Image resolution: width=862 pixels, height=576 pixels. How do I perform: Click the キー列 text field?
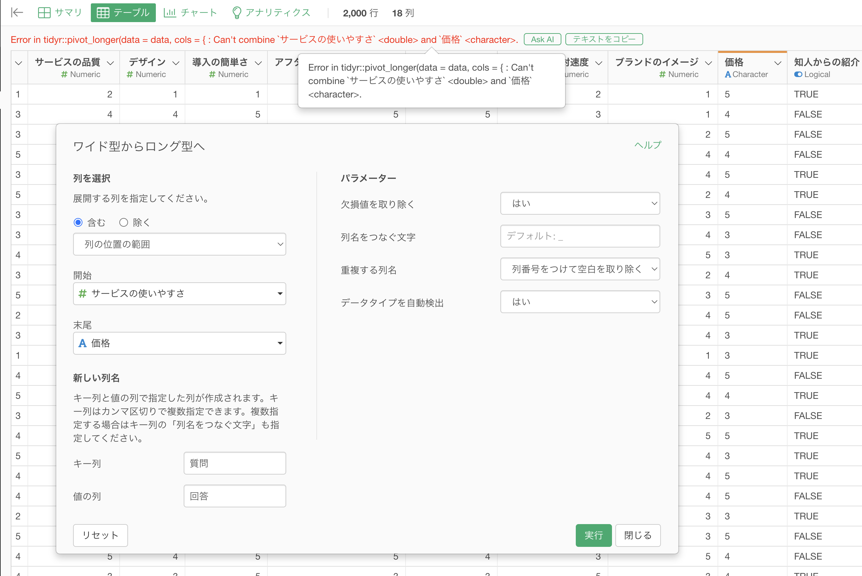tap(235, 463)
